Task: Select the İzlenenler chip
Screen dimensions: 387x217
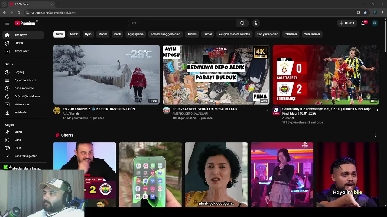Action: (x=291, y=34)
